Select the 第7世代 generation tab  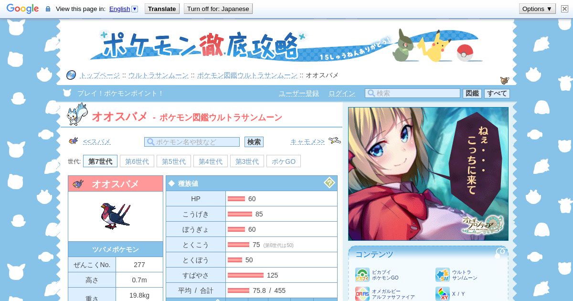[100, 161]
